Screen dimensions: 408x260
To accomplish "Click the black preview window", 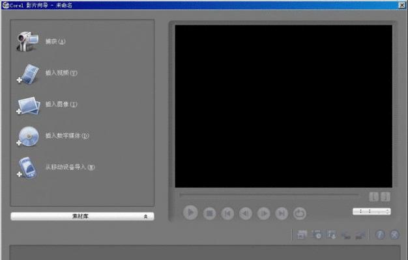I will pos(284,106).
